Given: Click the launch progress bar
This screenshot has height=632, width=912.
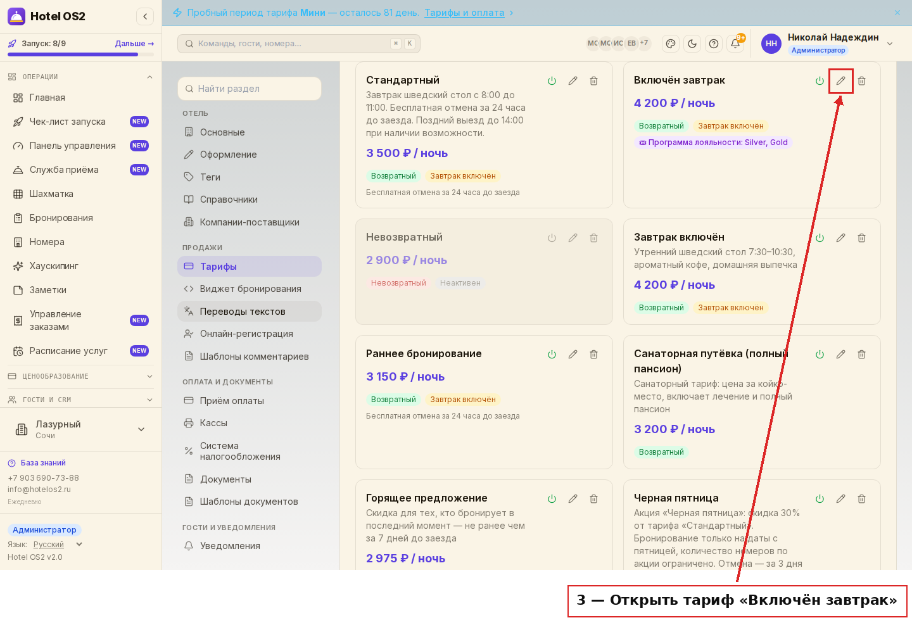Looking at the screenshot, I should click(80, 54).
